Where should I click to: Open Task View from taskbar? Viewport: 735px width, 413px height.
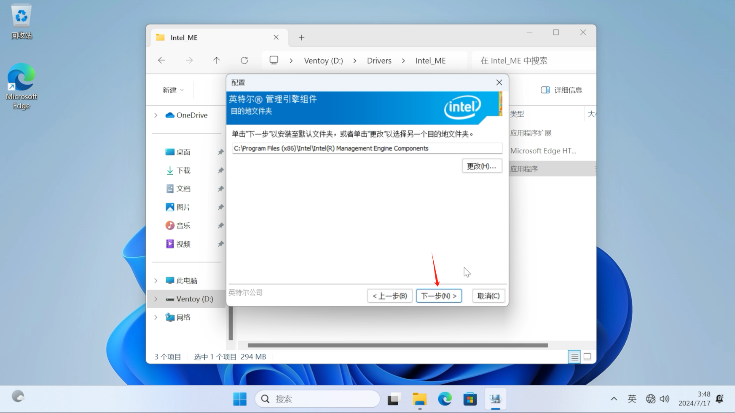tap(393, 399)
